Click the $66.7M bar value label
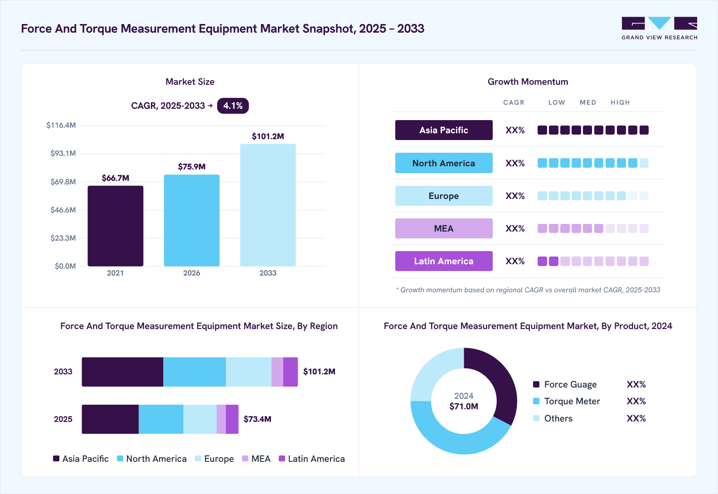Viewport: 718px width, 494px height. (116, 178)
